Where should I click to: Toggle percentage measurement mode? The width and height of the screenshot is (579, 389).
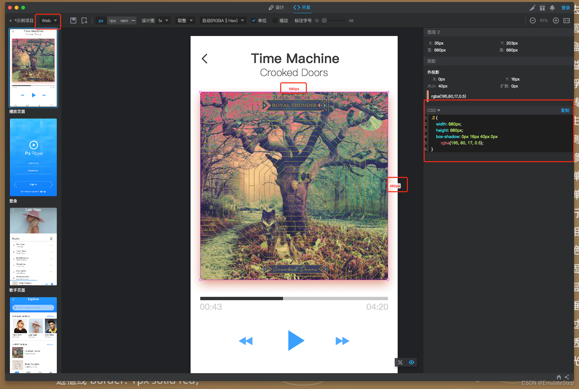400,362
